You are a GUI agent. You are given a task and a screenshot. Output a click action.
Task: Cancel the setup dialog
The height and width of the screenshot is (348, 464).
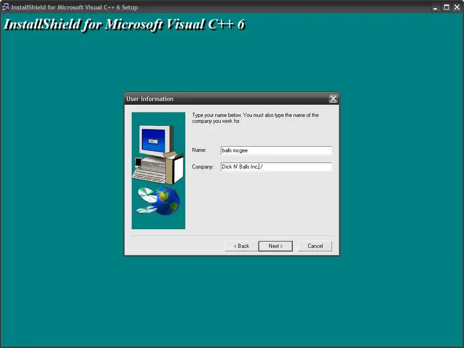click(315, 246)
